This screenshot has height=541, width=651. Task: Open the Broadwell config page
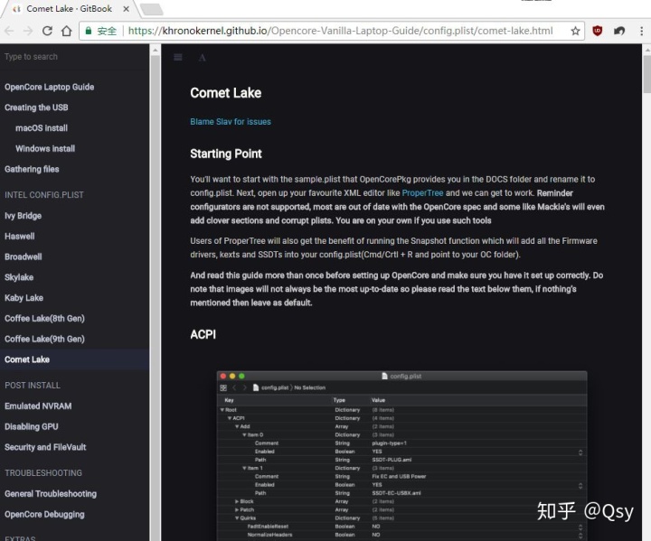click(24, 257)
